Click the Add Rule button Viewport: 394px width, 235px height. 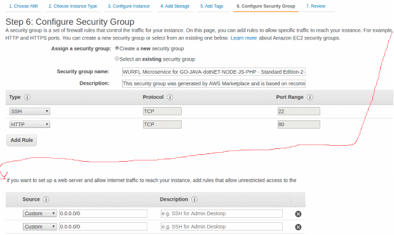click(x=22, y=140)
